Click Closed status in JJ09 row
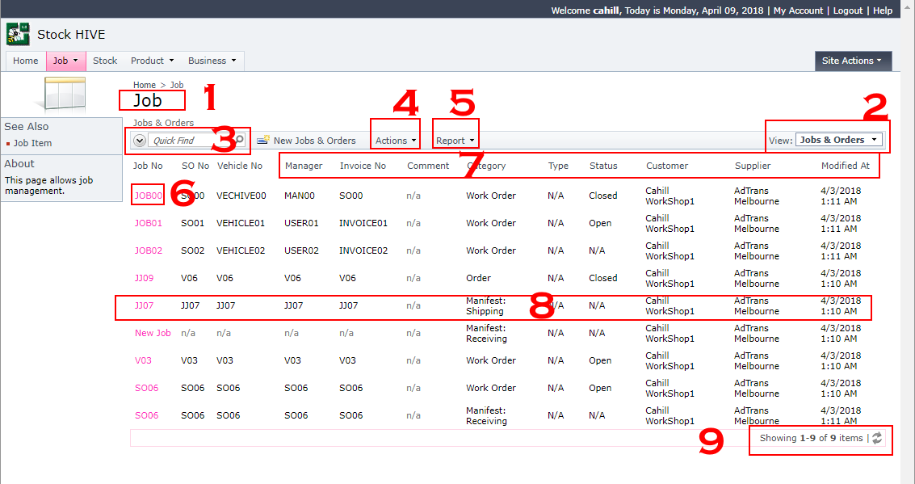915x484 pixels. tap(602, 278)
